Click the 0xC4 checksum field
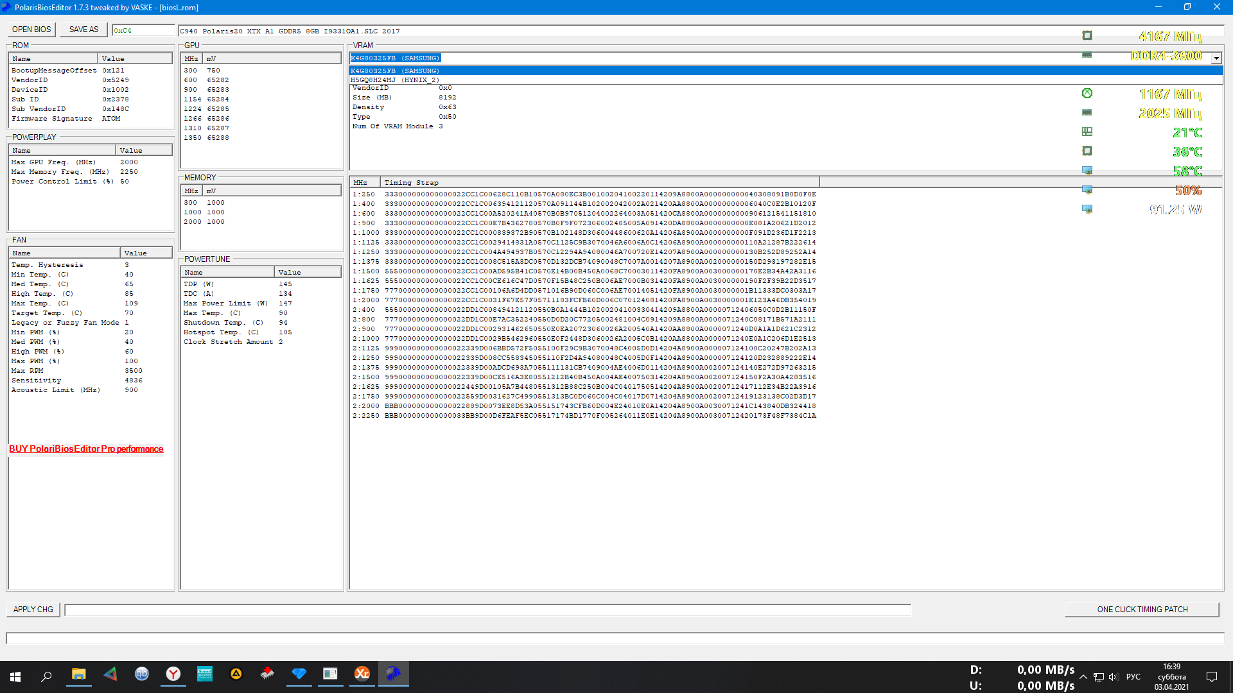 143,30
